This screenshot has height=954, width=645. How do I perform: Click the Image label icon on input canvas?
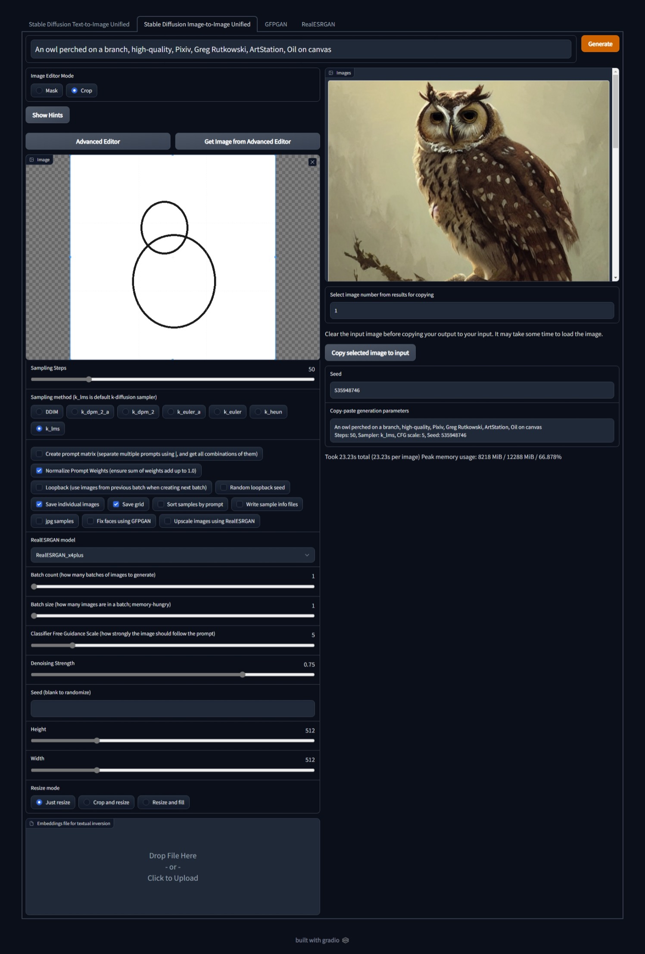coord(31,160)
